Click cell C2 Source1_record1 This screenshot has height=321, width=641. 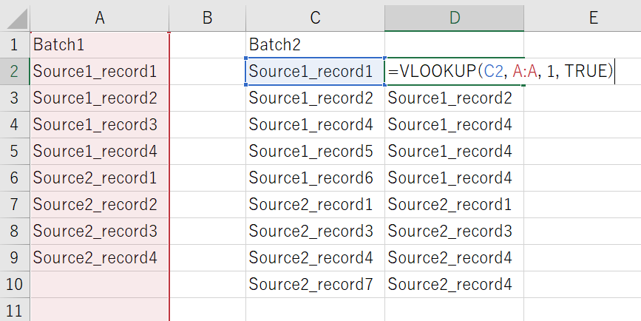tap(315, 71)
